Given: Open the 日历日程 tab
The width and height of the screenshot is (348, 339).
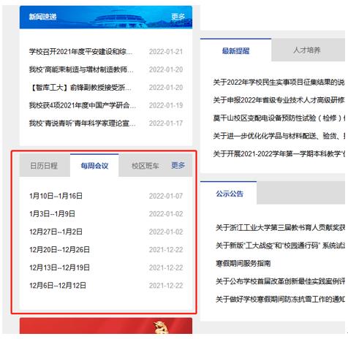Looking at the screenshot, I should click(44, 166).
